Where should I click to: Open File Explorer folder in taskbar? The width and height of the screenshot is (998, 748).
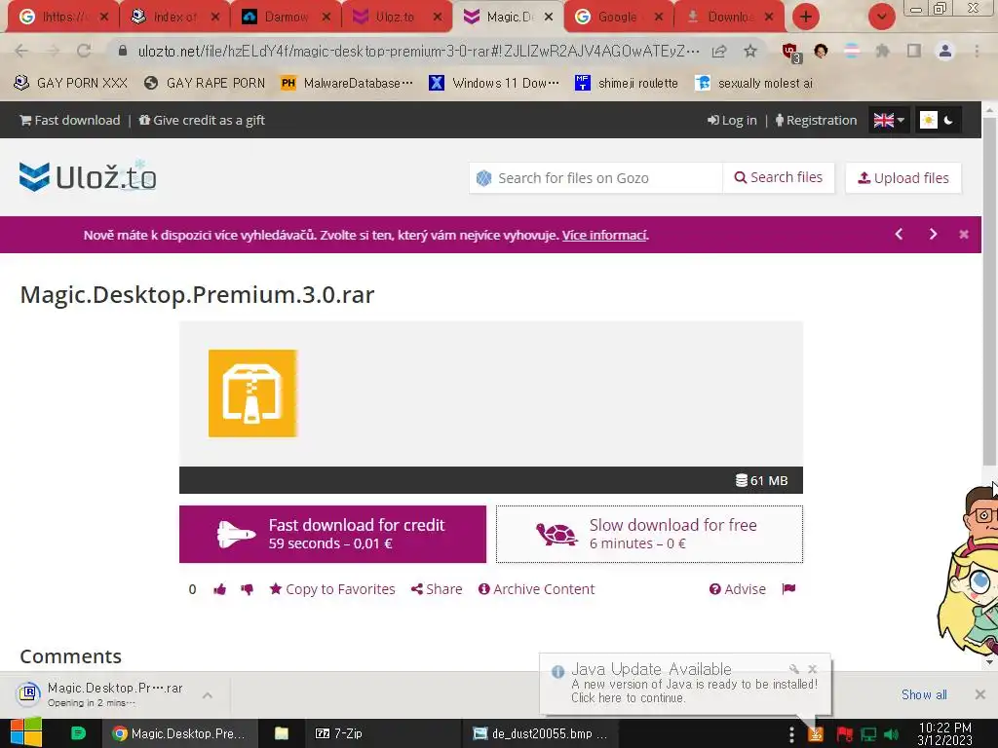coord(282,733)
